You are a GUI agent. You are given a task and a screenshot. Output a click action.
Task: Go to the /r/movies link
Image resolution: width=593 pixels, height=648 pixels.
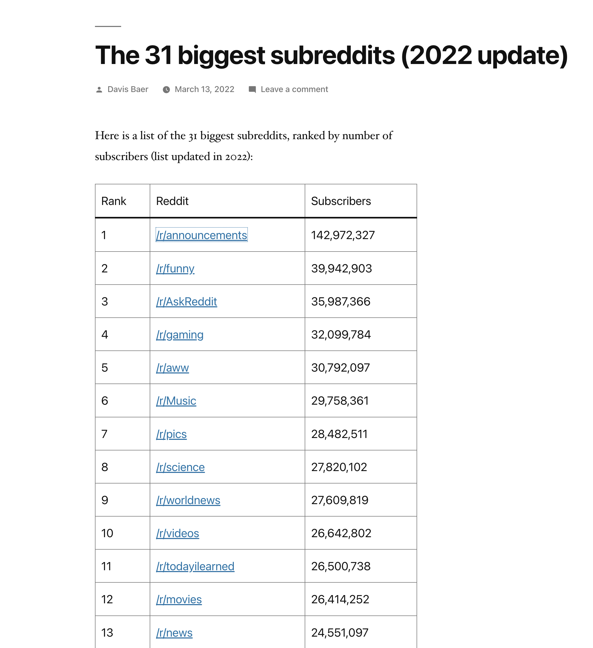(179, 599)
